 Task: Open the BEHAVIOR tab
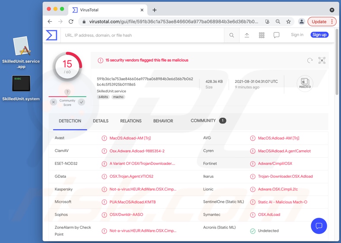163,121
